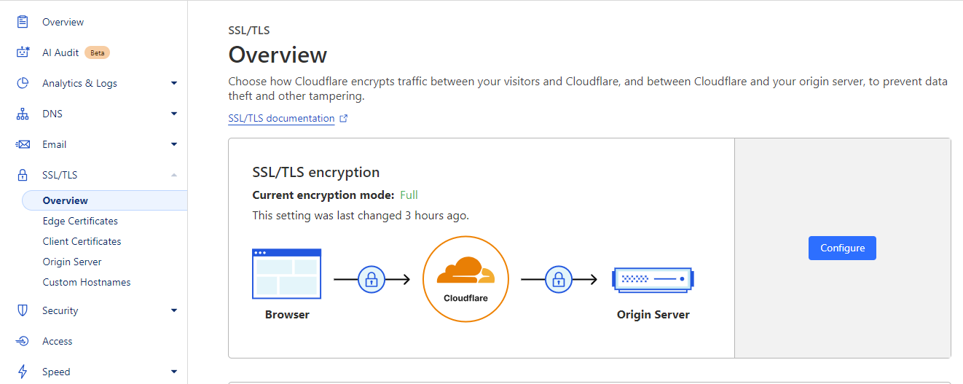
Task: Click the Security shield icon
Action: coord(23,310)
